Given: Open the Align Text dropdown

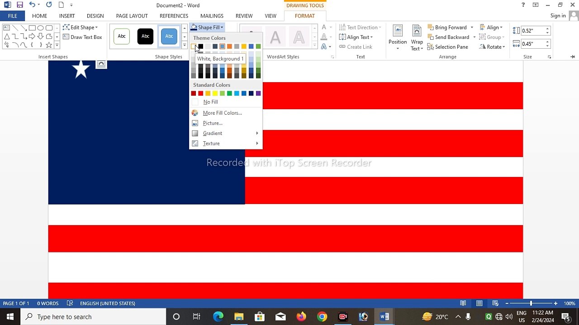Looking at the screenshot, I should tap(356, 37).
